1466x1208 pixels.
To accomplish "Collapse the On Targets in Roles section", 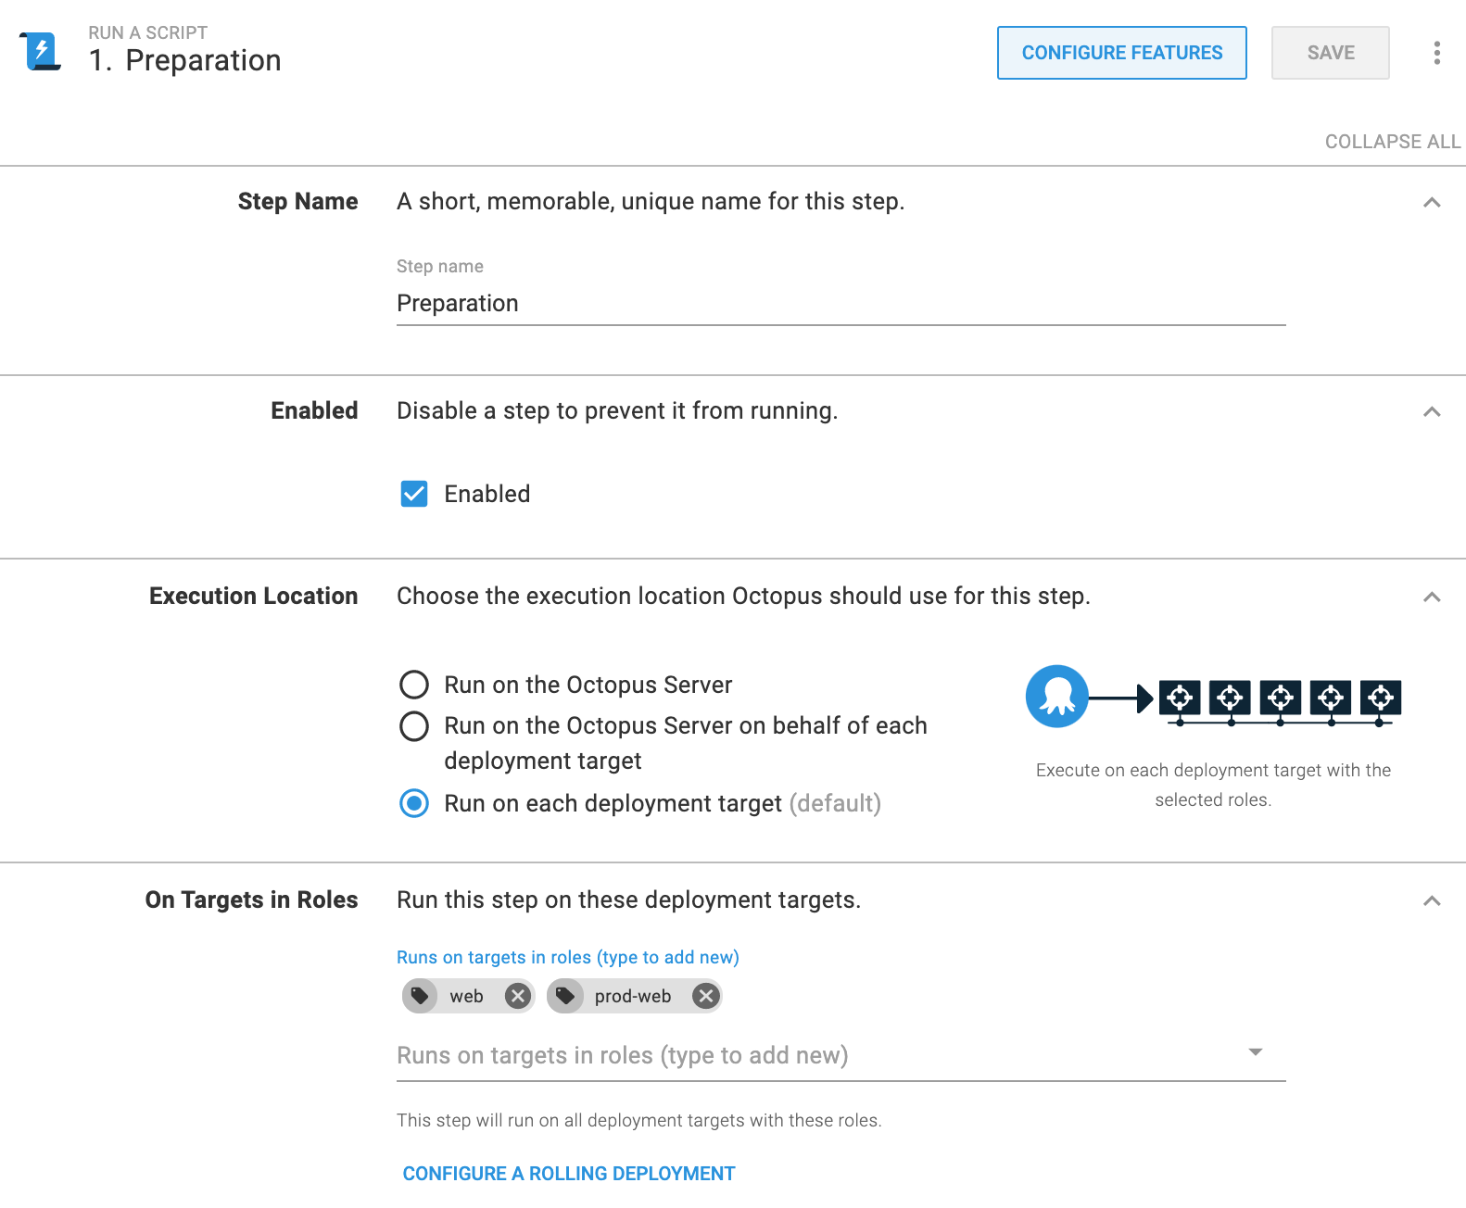I will (1432, 900).
